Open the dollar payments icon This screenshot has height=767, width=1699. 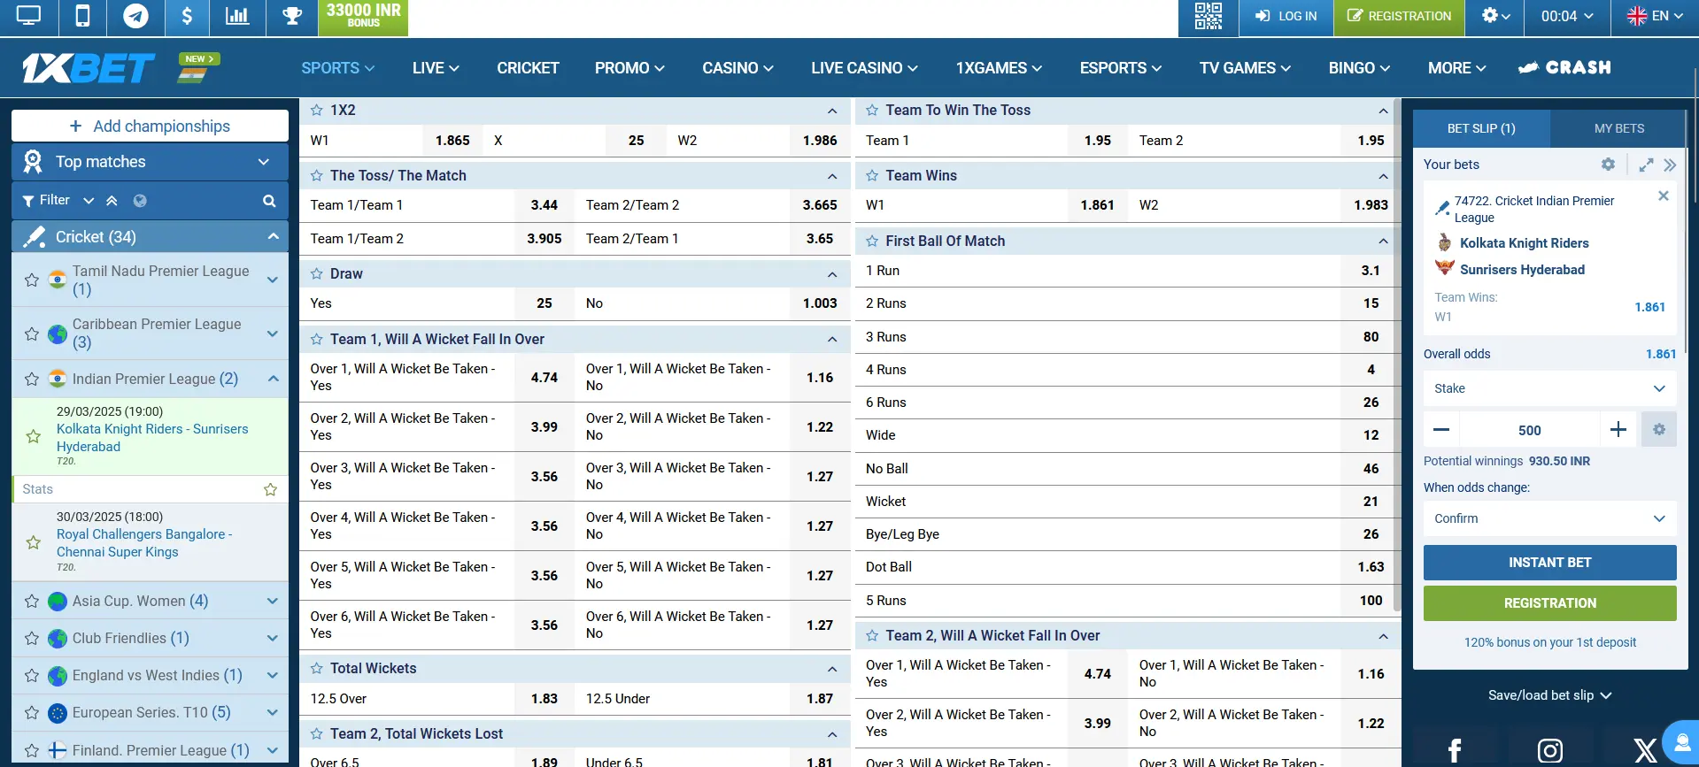point(187,16)
